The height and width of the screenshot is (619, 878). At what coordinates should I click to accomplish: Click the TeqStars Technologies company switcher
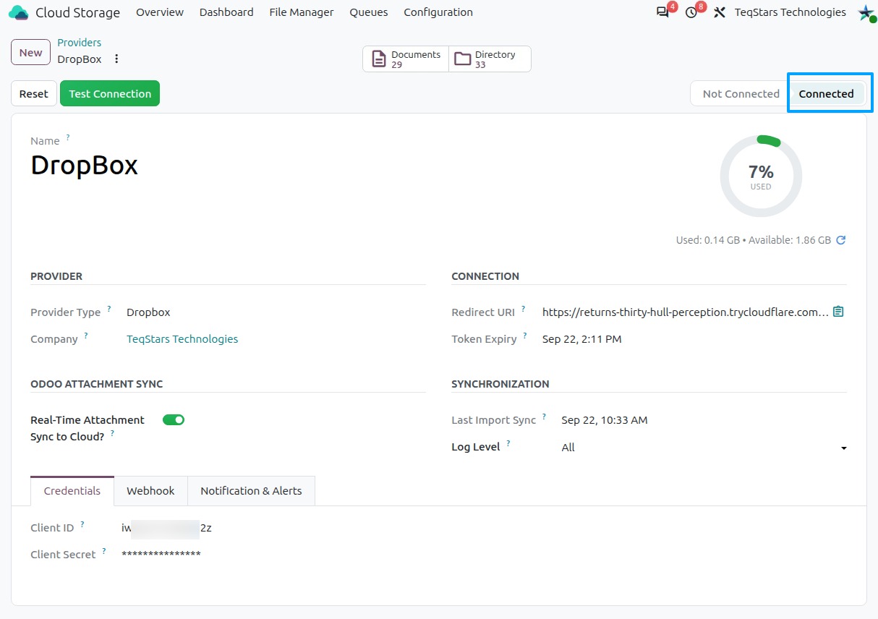[x=790, y=12]
